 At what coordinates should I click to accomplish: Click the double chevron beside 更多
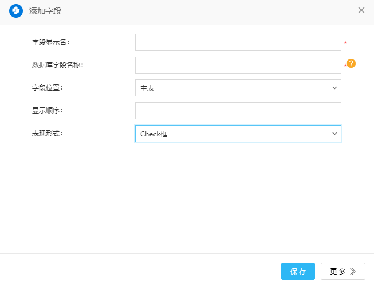click(353, 272)
